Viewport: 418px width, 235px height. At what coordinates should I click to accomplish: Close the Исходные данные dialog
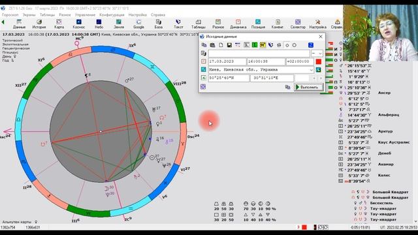pyautogui.click(x=321, y=37)
